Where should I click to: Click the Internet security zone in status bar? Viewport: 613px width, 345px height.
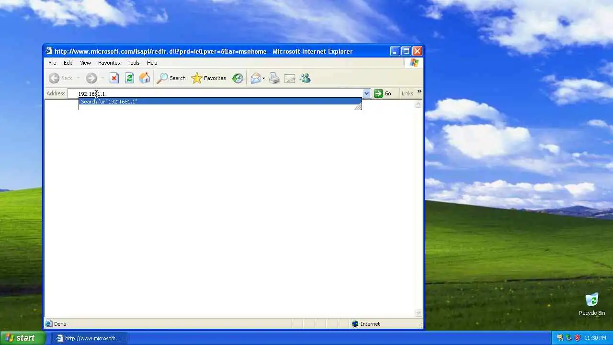366,324
